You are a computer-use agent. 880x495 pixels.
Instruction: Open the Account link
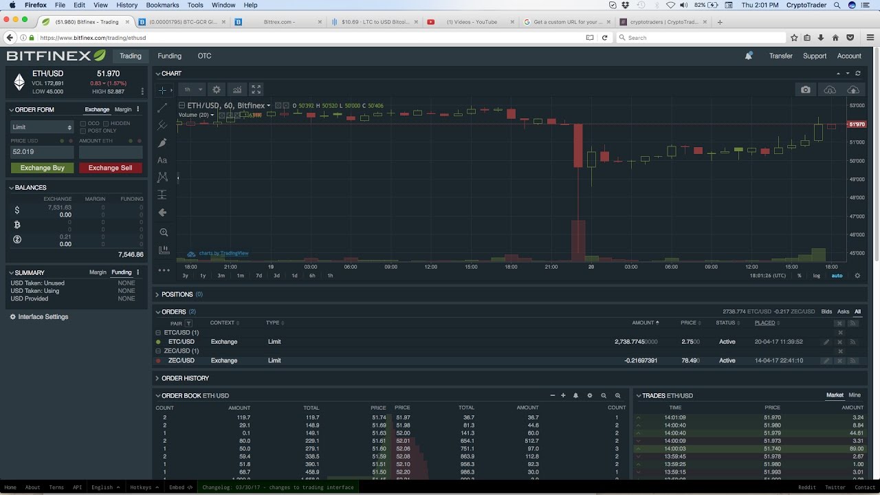tap(849, 56)
